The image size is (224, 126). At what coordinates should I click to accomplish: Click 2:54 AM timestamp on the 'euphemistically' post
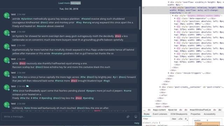click(21, 45)
